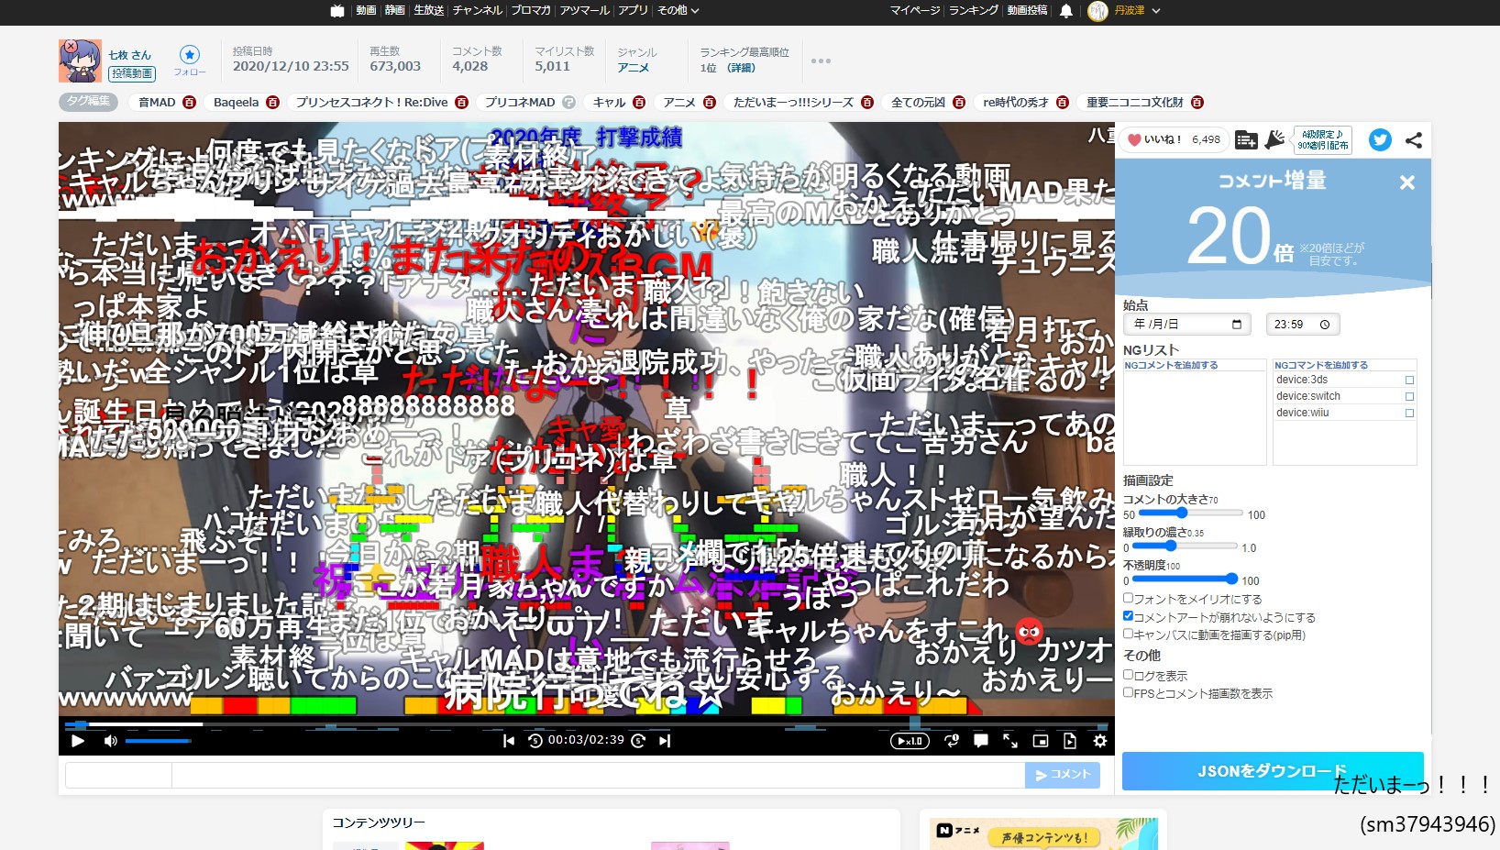Open the 始点 date picker field
This screenshot has width=1500, height=850.
click(1186, 325)
